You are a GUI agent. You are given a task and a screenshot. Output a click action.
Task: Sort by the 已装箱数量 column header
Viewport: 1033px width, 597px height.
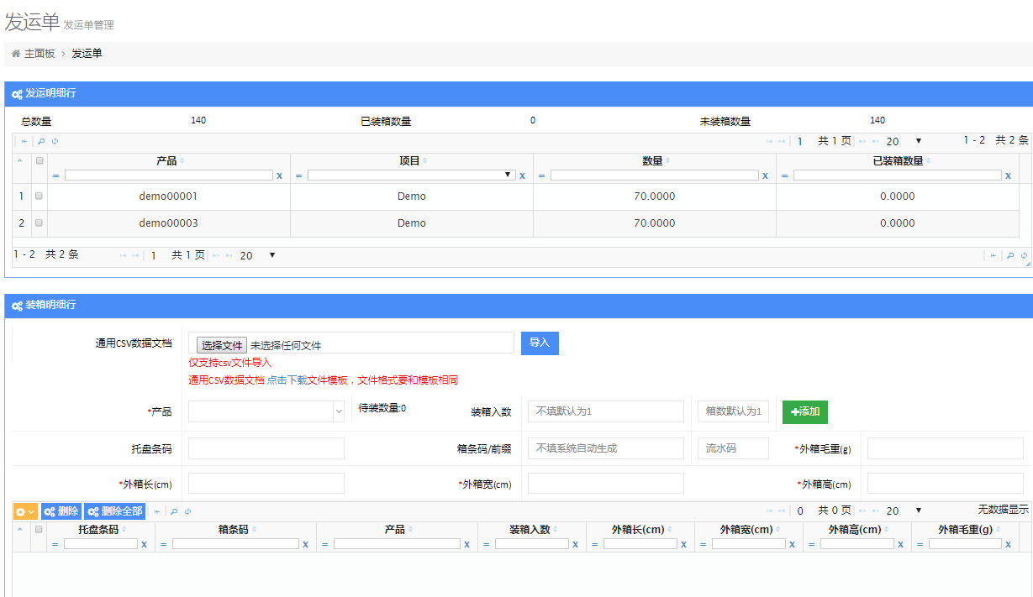pos(898,161)
